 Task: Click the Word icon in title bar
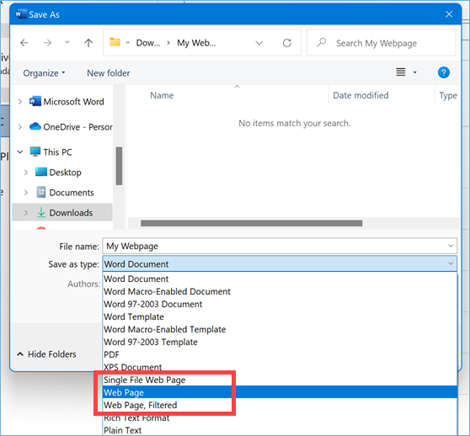point(21,14)
